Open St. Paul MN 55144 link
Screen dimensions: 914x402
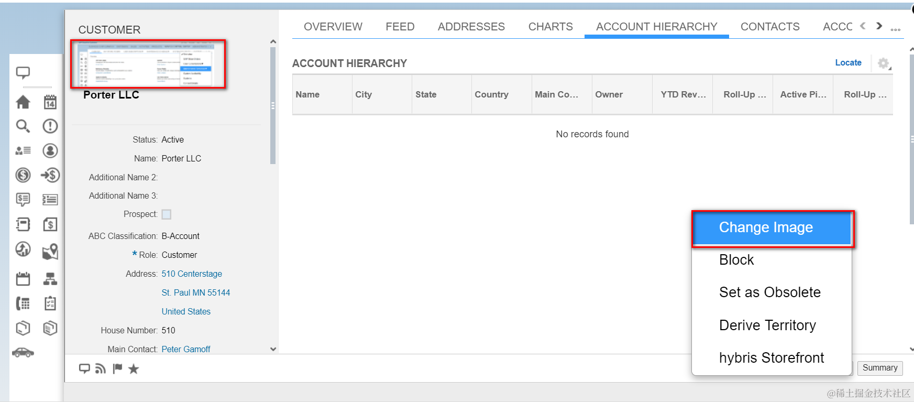(196, 292)
